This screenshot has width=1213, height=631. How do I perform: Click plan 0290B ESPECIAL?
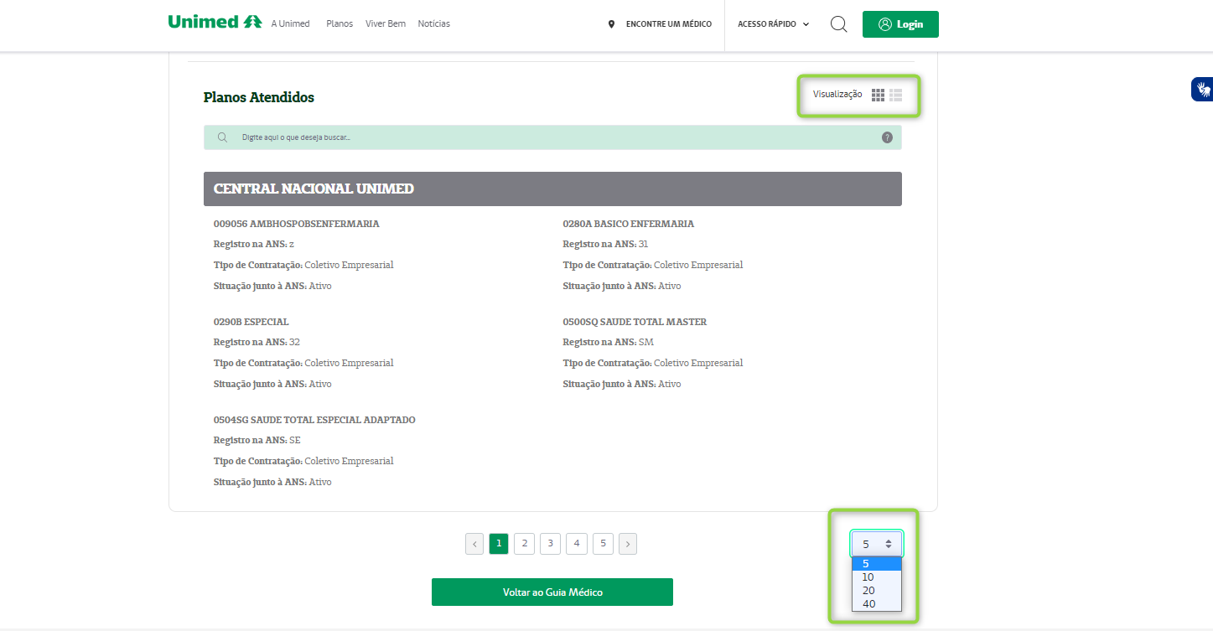251,322
